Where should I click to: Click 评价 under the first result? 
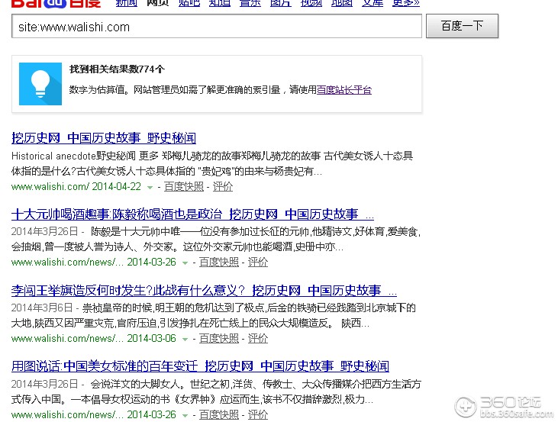pos(223,186)
